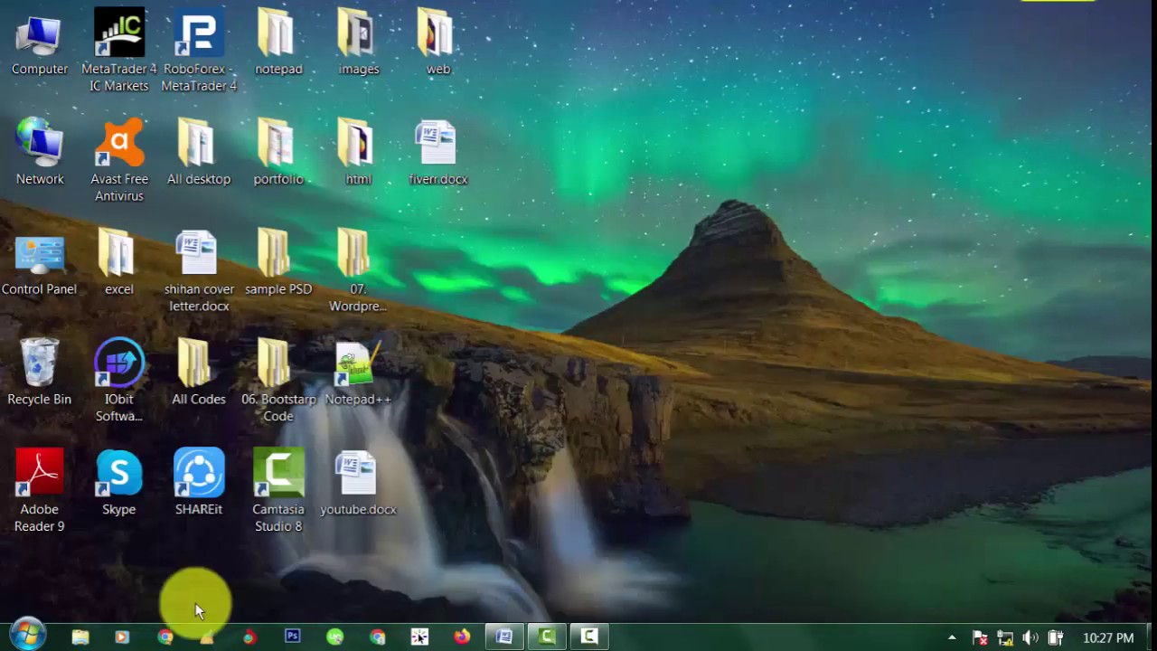Select the All desktop folder
Image resolution: width=1157 pixels, height=651 pixels.
click(199, 152)
